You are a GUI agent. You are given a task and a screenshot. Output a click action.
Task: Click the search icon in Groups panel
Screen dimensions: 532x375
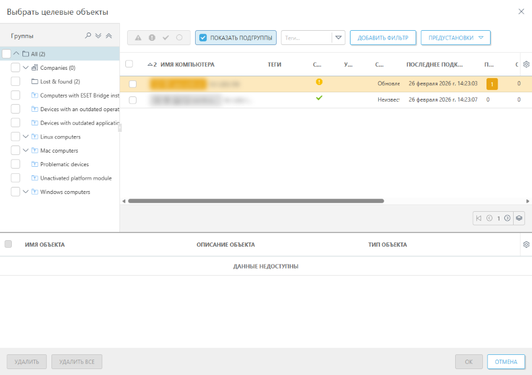point(88,35)
